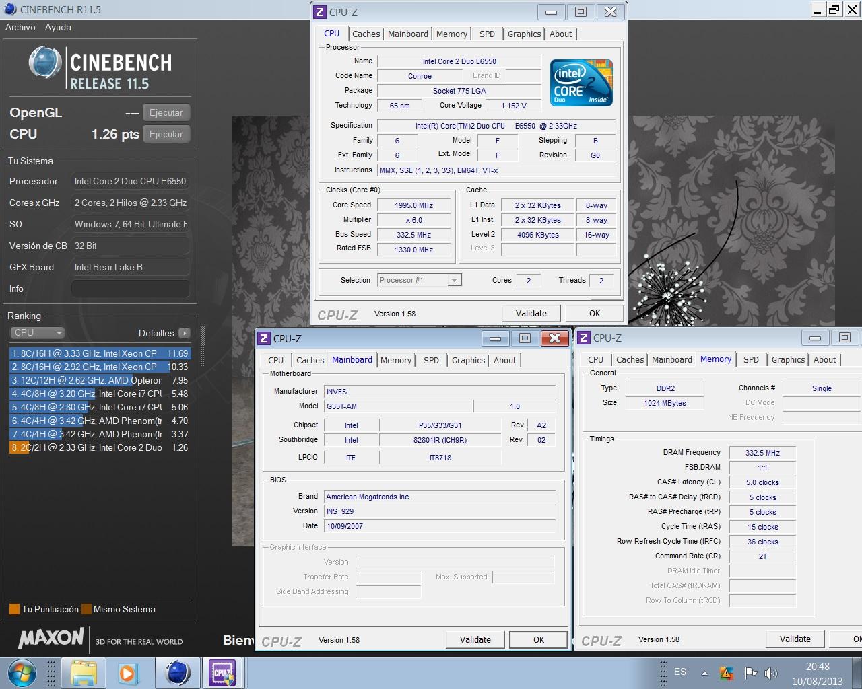862x689 pixels.
Task: Click the orange Tu Puntuación legend swatch
Action: tap(14, 609)
